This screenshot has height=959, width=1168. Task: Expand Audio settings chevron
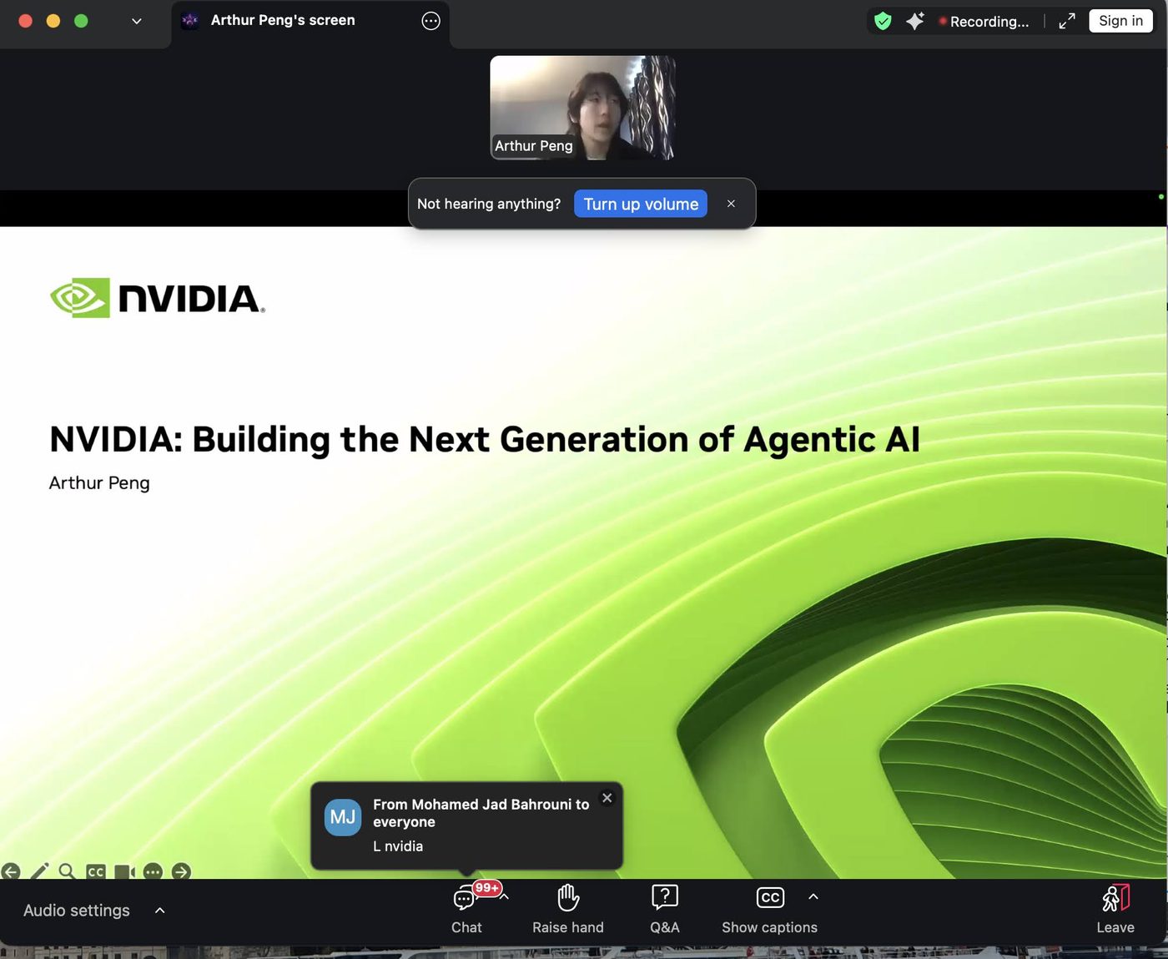point(160,911)
